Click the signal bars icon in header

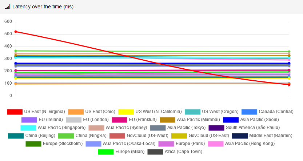pyautogui.click(x=8, y=7)
